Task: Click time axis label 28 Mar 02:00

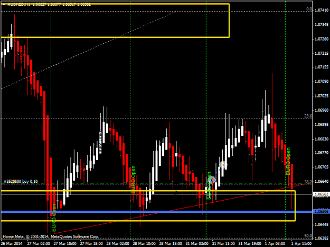Action: (x=118, y=243)
